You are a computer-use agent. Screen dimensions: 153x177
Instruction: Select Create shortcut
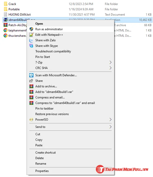click(x=70, y=153)
